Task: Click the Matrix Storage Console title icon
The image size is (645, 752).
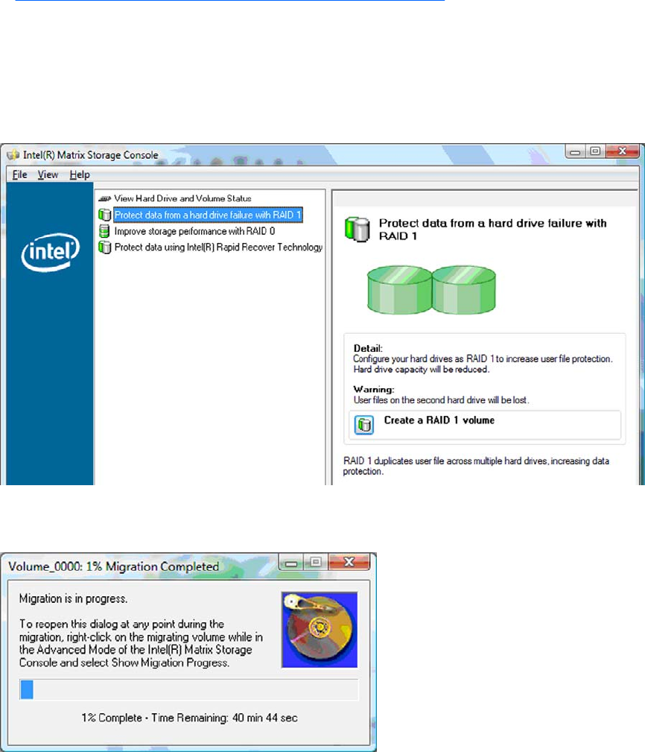Action: [13, 155]
